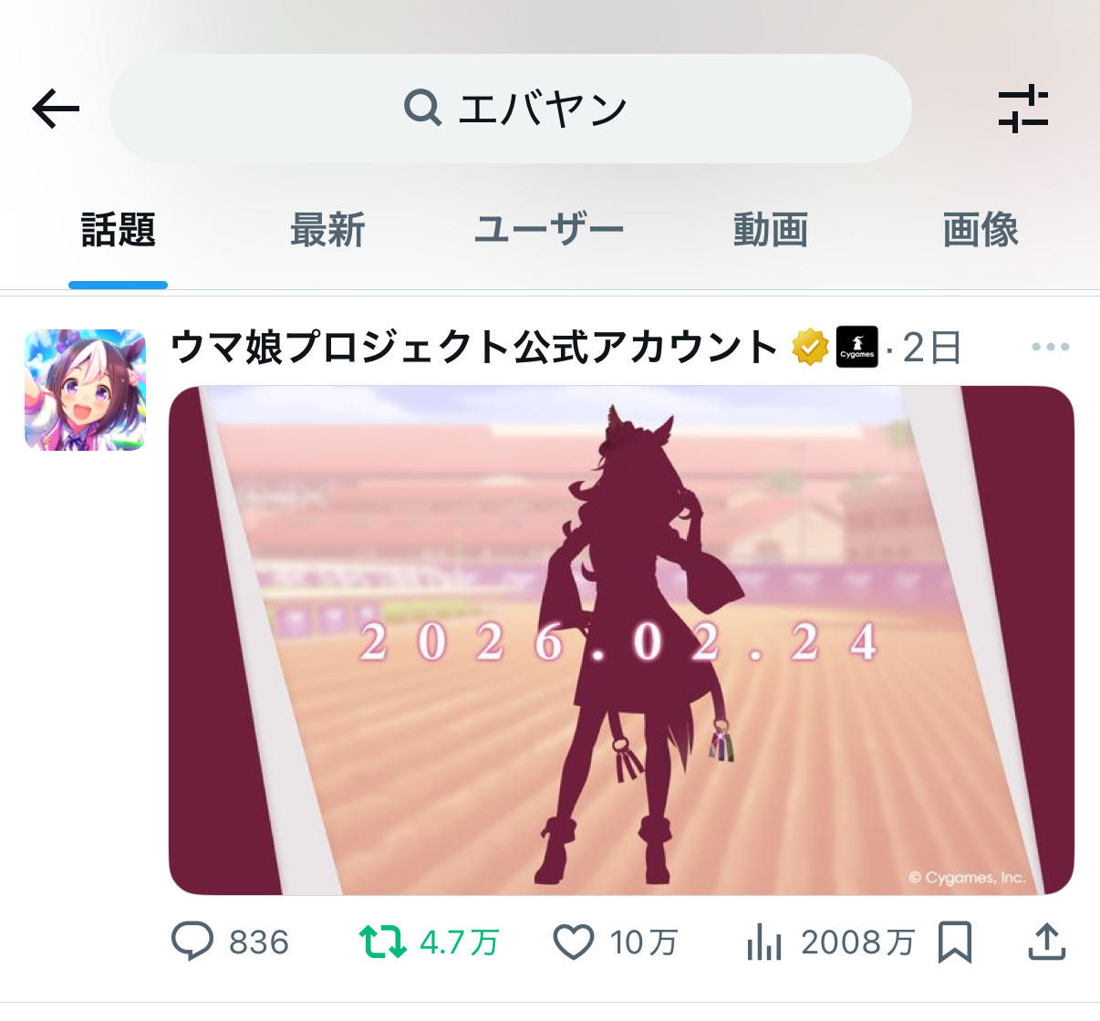This screenshot has height=1021, width=1100.
Task: Open the three-dot post options menu
Action: [x=1051, y=347]
